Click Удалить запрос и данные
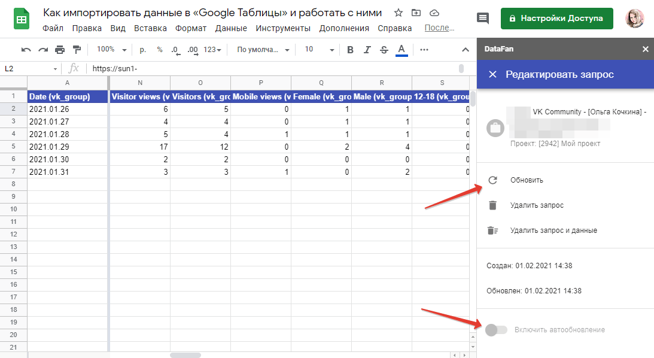This screenshot has height=358, width=654. coord(553,230)
